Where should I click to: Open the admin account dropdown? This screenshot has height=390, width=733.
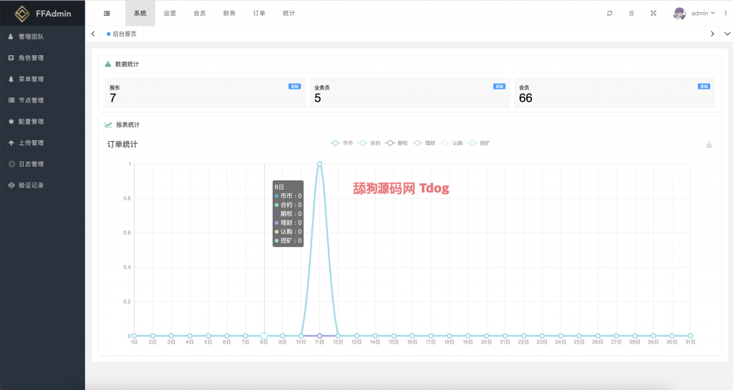tap(703, 13)
